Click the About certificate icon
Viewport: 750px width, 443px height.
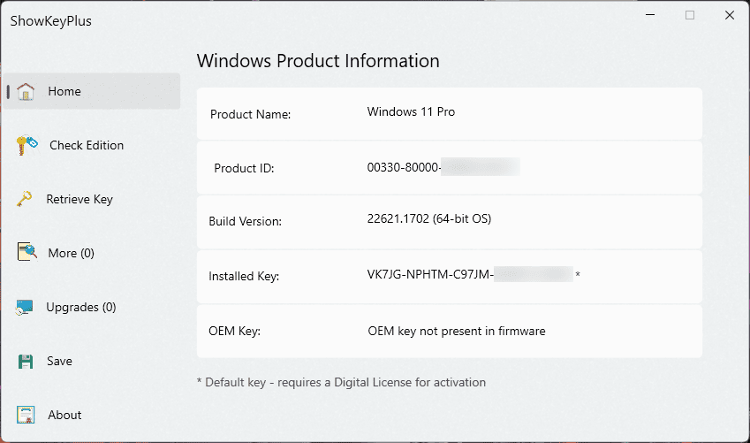[x=26, y=415]
